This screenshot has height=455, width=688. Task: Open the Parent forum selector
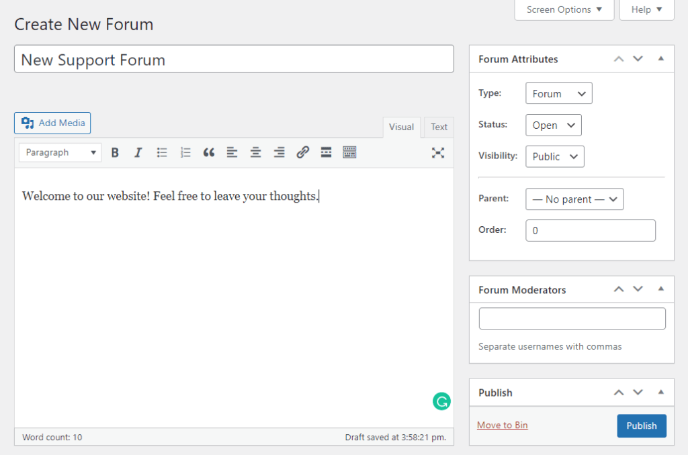(x=574, y=199)
